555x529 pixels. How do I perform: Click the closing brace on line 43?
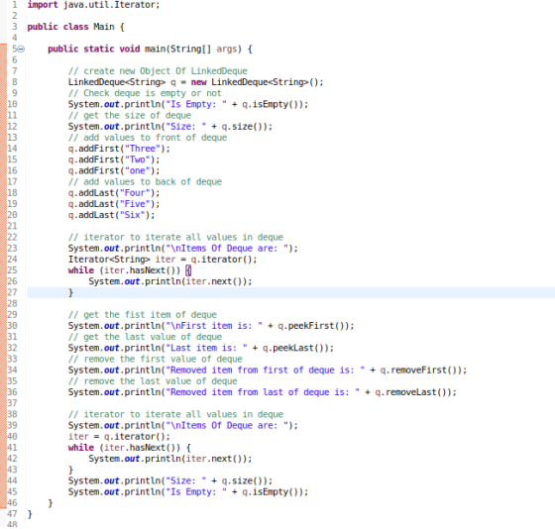[x=70, y=470]
